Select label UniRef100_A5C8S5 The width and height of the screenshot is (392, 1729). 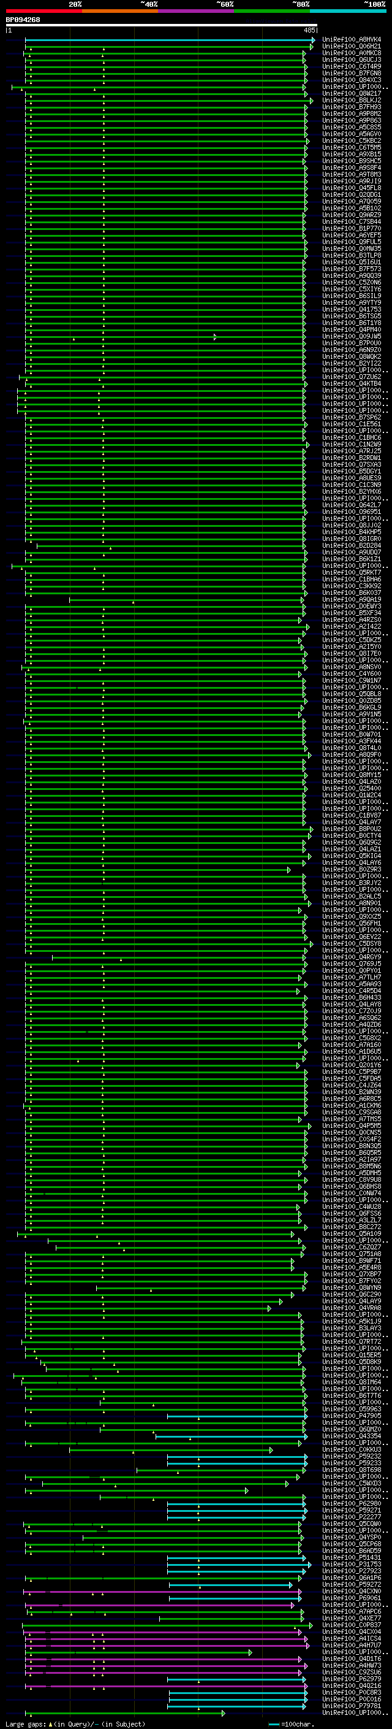coord(352,127)
